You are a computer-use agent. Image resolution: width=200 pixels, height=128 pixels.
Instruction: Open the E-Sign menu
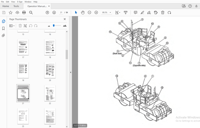[20, 2]
